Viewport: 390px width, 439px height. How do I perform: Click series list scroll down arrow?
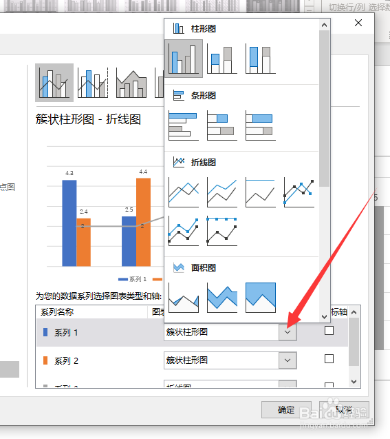[354, 381]
